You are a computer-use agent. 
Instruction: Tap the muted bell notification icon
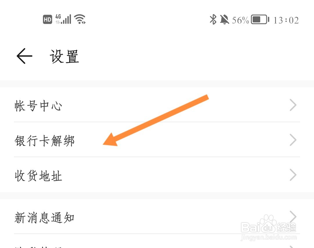[x=224, y=20]
